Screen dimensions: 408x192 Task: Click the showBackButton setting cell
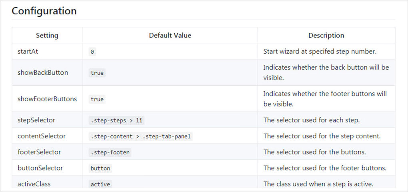(43, 72)
